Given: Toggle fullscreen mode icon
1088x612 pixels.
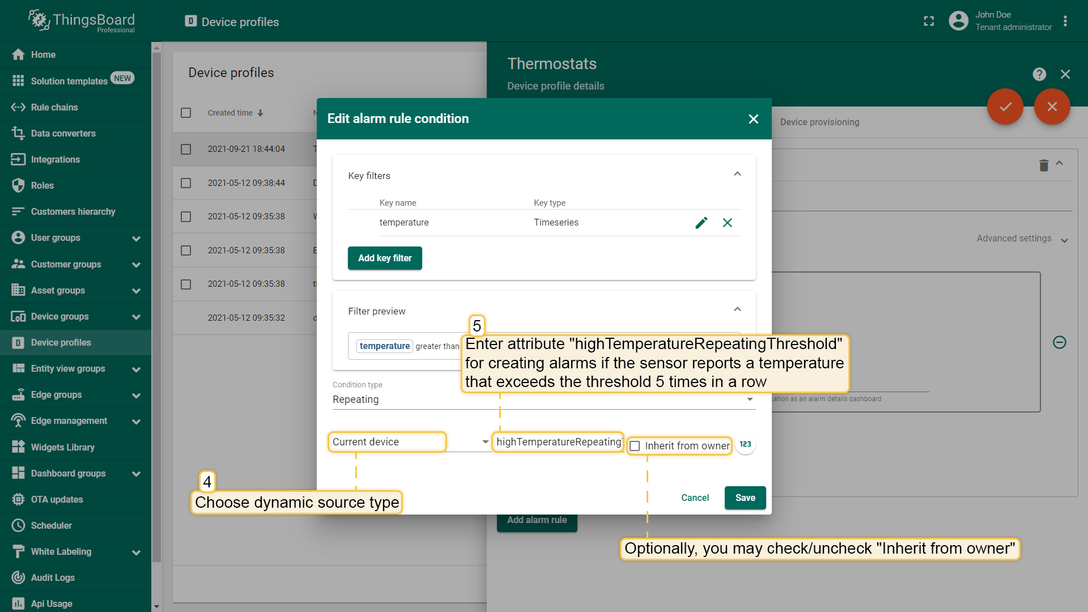Looking at the screenshot, I should tap(929, 22).
